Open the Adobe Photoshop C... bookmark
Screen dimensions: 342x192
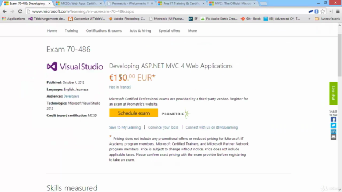[127, 19]
